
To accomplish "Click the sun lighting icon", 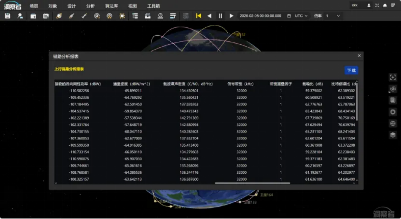I will [x=122, y=16].
